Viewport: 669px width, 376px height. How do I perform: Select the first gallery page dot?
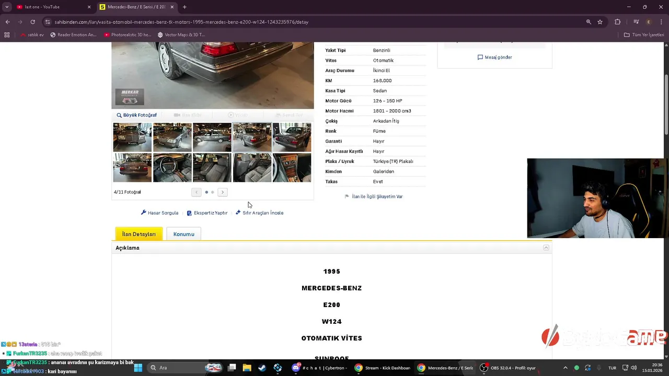[206, 192]
